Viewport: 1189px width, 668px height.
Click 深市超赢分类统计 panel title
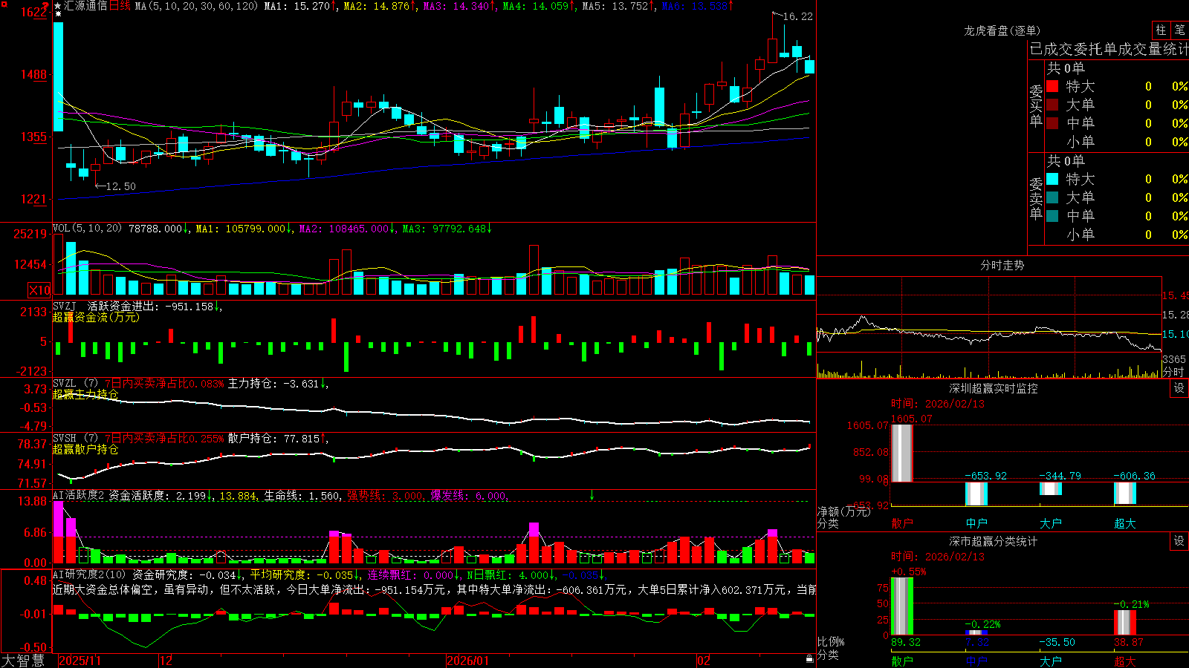(x=994, y=541)
